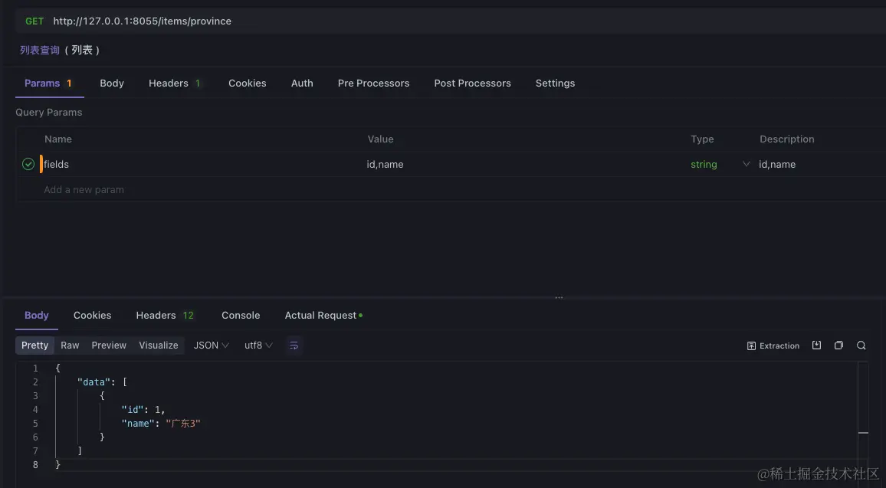Change the utf8 encoding dropdown

tap(258, 346)
